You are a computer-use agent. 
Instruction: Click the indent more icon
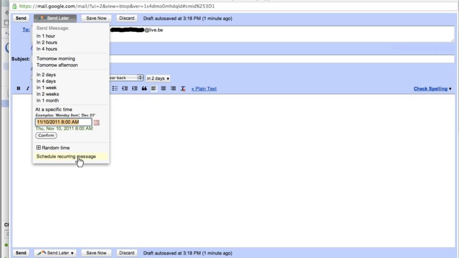134,89
